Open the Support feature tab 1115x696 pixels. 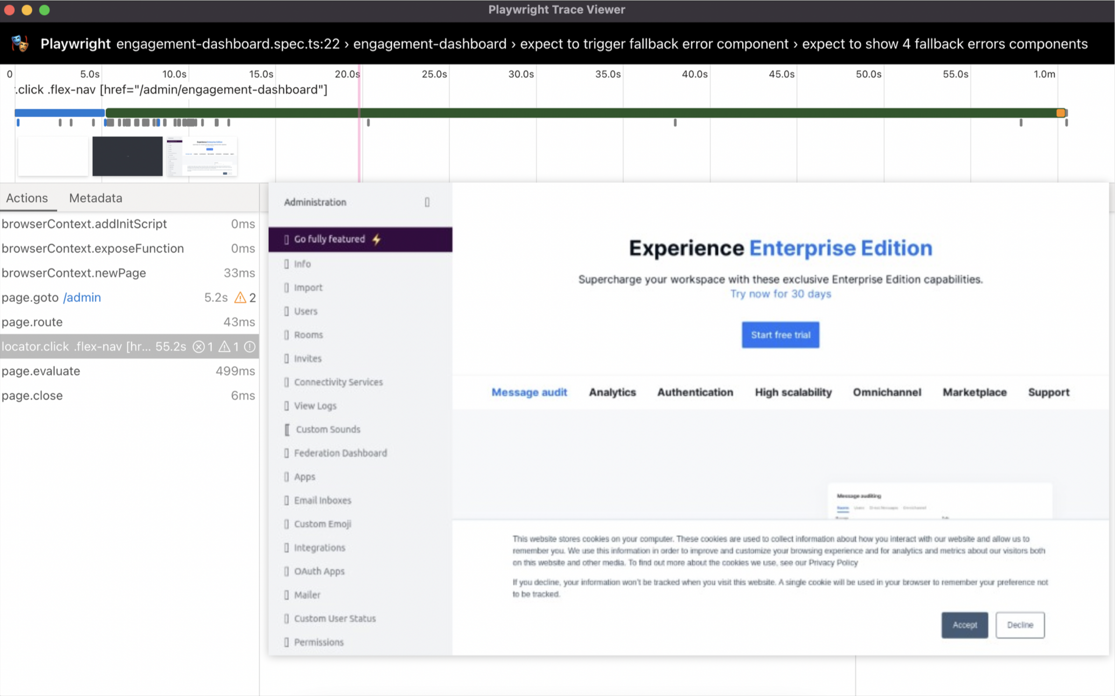[x=1048, y=392]
